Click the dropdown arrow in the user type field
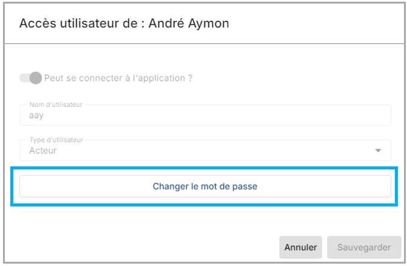The image size is (407, 266). click(378, 150)
